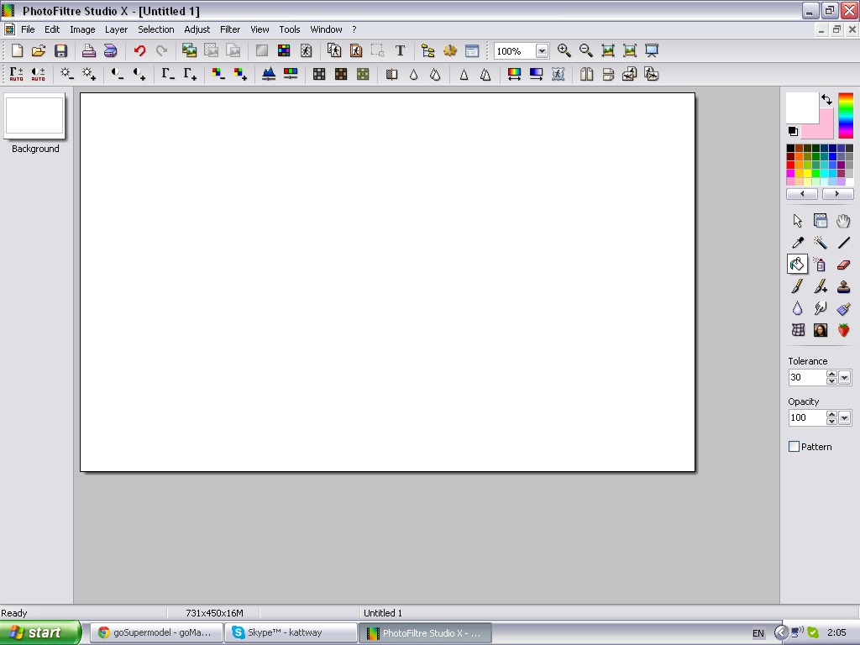Increase Opacity with the up spinner
Image resolution: width=860 pixels, height=645 pixels.
point(831,415)
